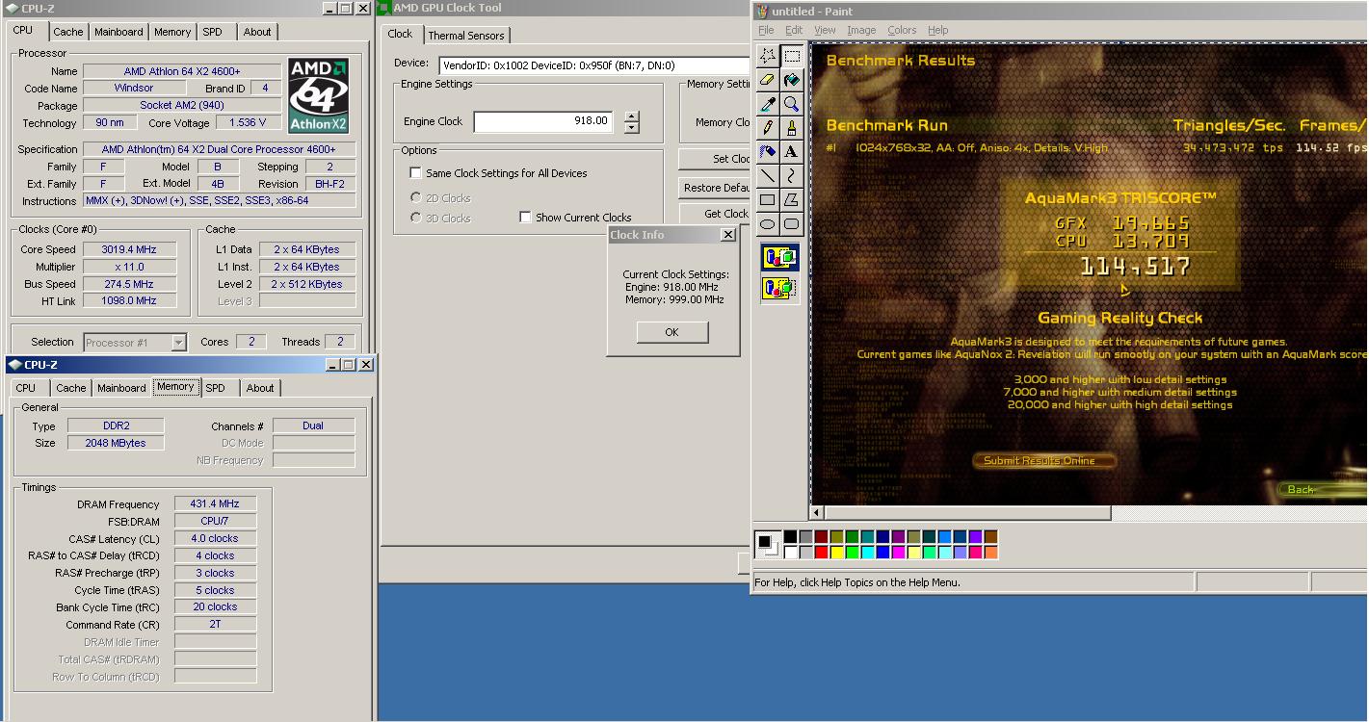Pick the Eraser tool in Paint
The width and height of the screenshot is (1369, 722).
(768, 80)
